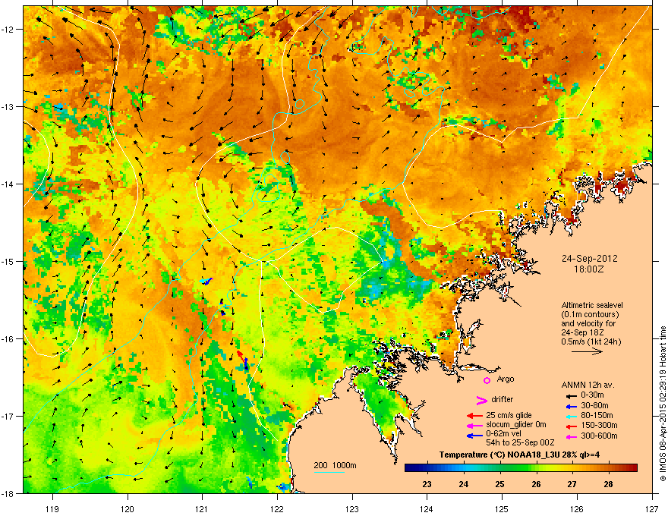Click the Temperature (°C) NOAA18_L3U colorbar title
The height and width of the screenshot is (516, 668).
(x=521, y=455)
